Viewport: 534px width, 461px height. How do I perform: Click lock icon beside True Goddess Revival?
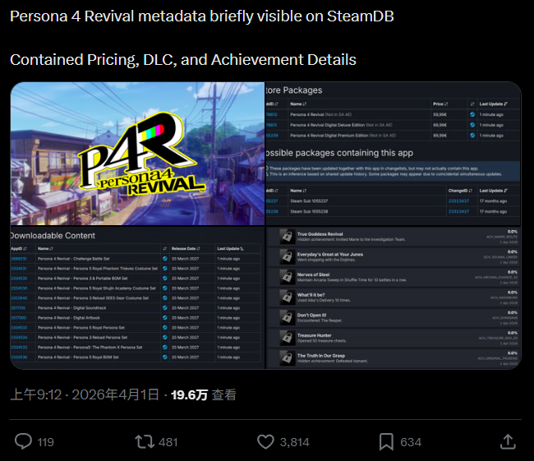pos(287,236)
